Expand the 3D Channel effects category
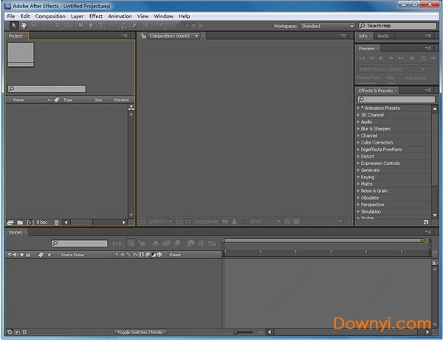Viewport: 443px width, 341px height. coord(359,115)
